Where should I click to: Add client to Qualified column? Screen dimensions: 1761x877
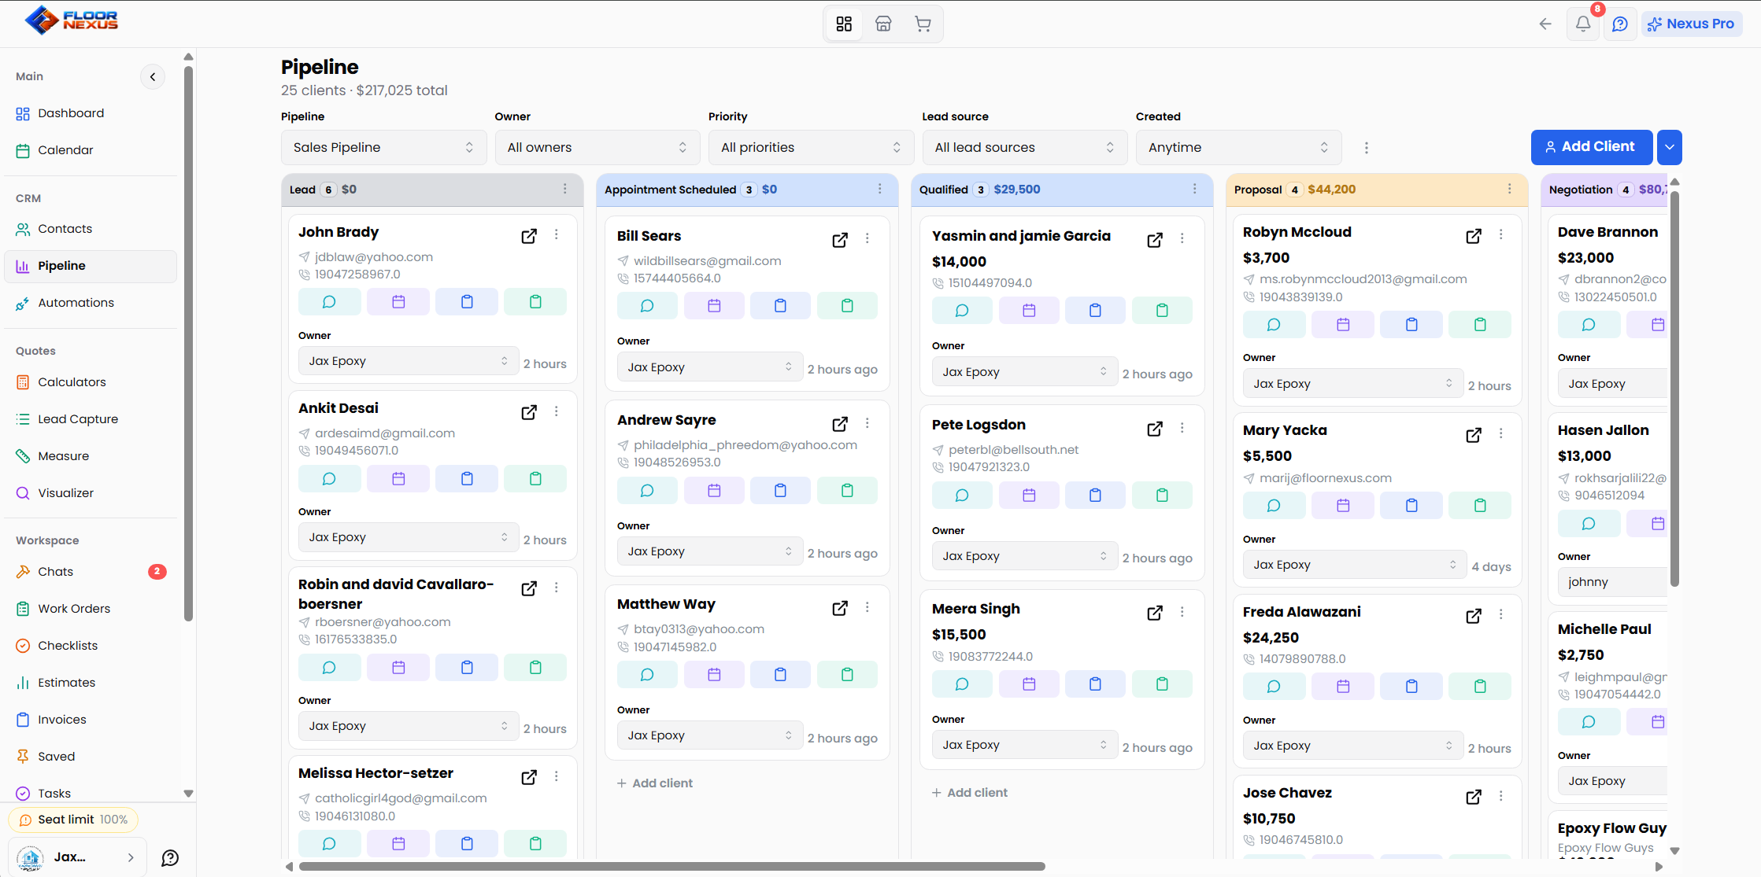969,793
